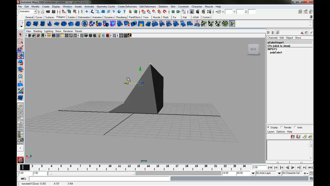
Task: Choose the Paint Selection tool
Action: coord(20,48)
